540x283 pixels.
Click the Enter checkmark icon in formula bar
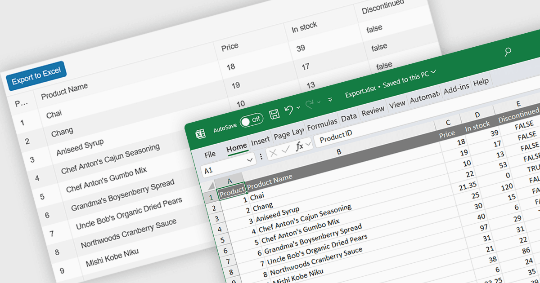pos(285,150)
